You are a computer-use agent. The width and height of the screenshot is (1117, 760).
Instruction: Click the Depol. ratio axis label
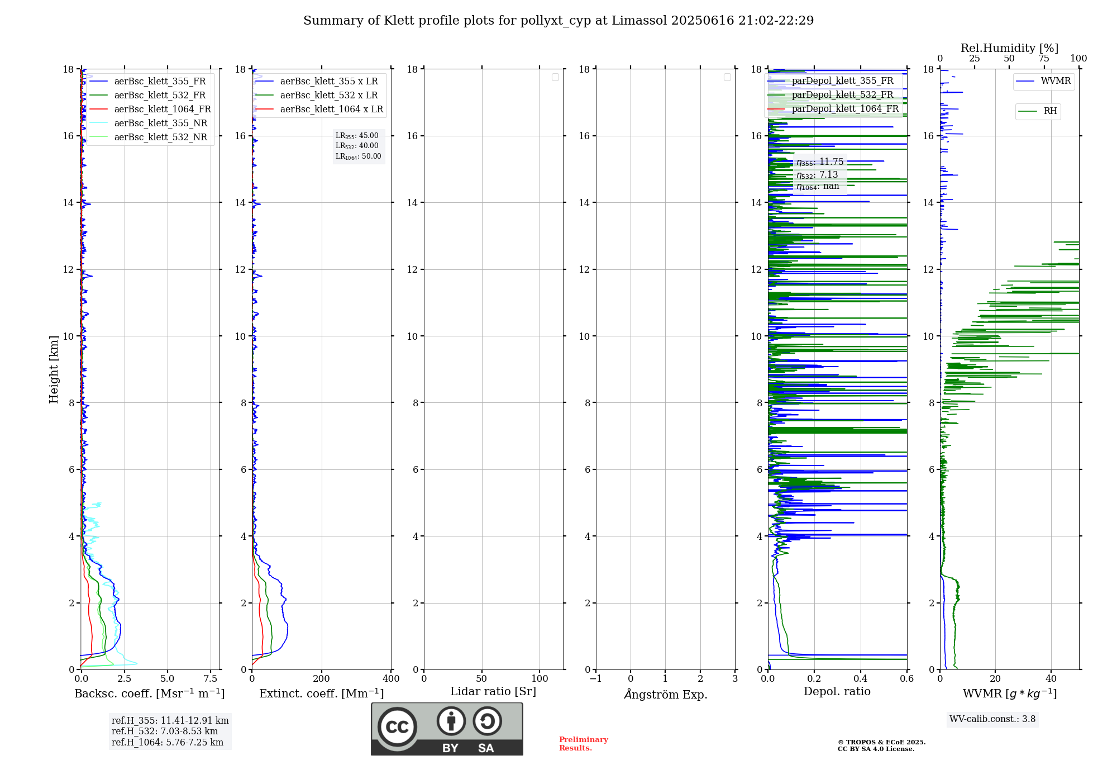point(837,692)
